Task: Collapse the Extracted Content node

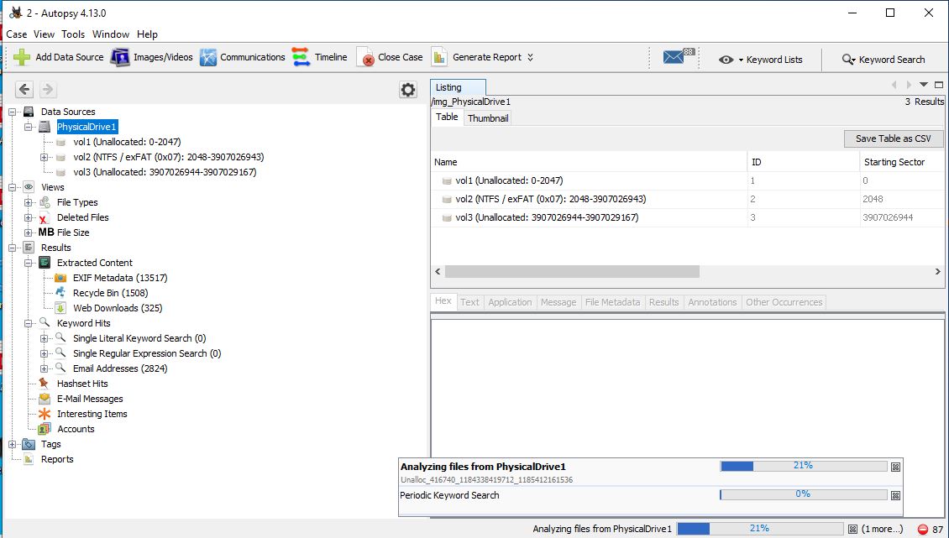Action: [x=29, y=264]
